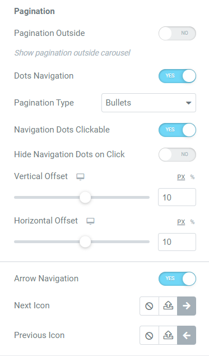Focus the Horizontal Offset value field

click(x=177, y=242)
